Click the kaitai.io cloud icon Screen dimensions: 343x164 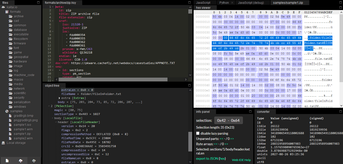pyautogui.click(x=3, y=7)
